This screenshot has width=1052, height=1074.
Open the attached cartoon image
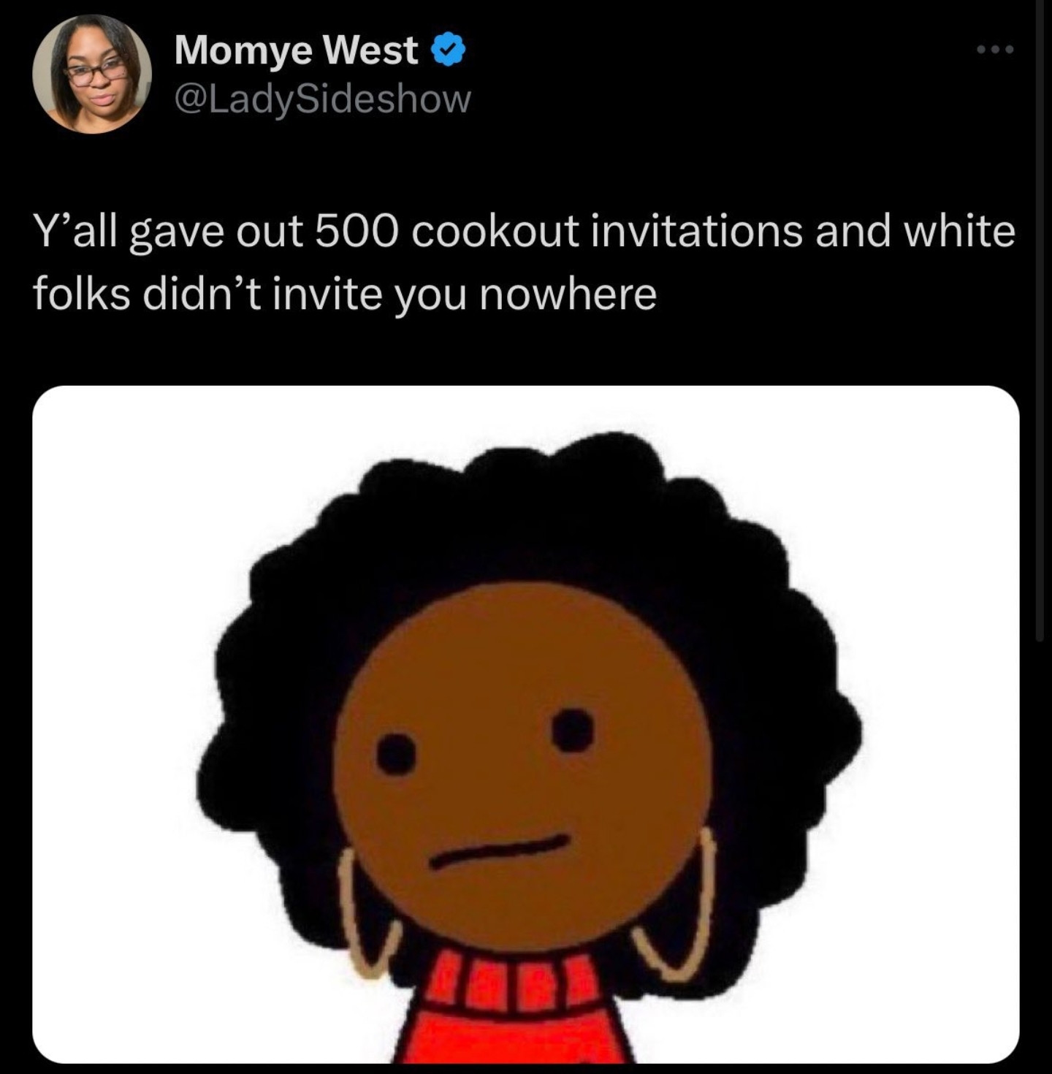click(x=525, y=724)
